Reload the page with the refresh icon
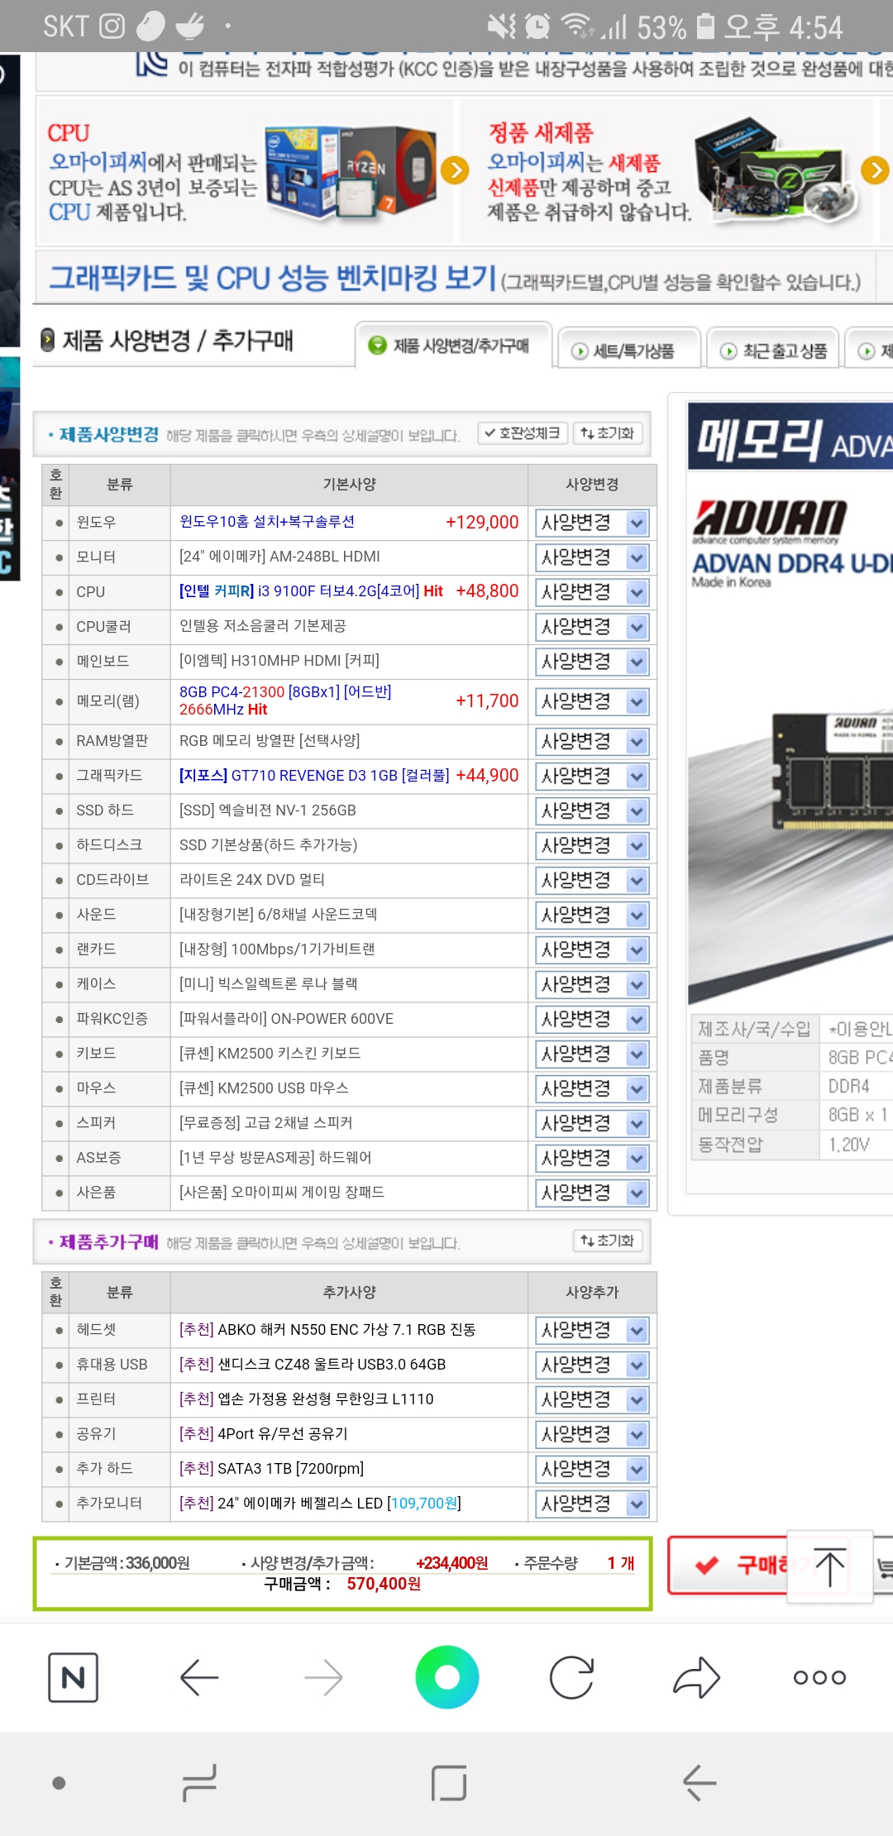893x1836 pixels. click(571, 1677)
